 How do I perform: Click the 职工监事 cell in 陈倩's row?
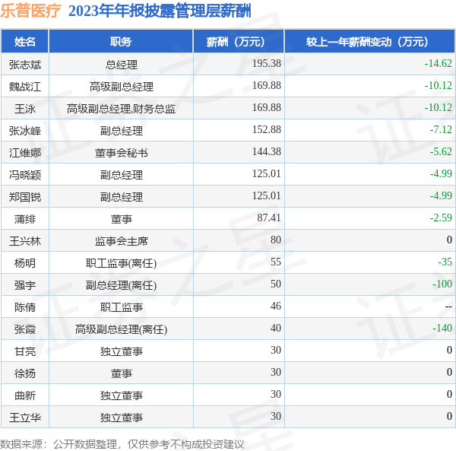pyautogui.click(x=121, y=307)
